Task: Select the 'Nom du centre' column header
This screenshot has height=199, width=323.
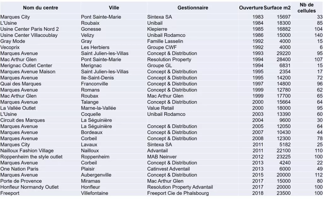Action: tap(40, 8)
